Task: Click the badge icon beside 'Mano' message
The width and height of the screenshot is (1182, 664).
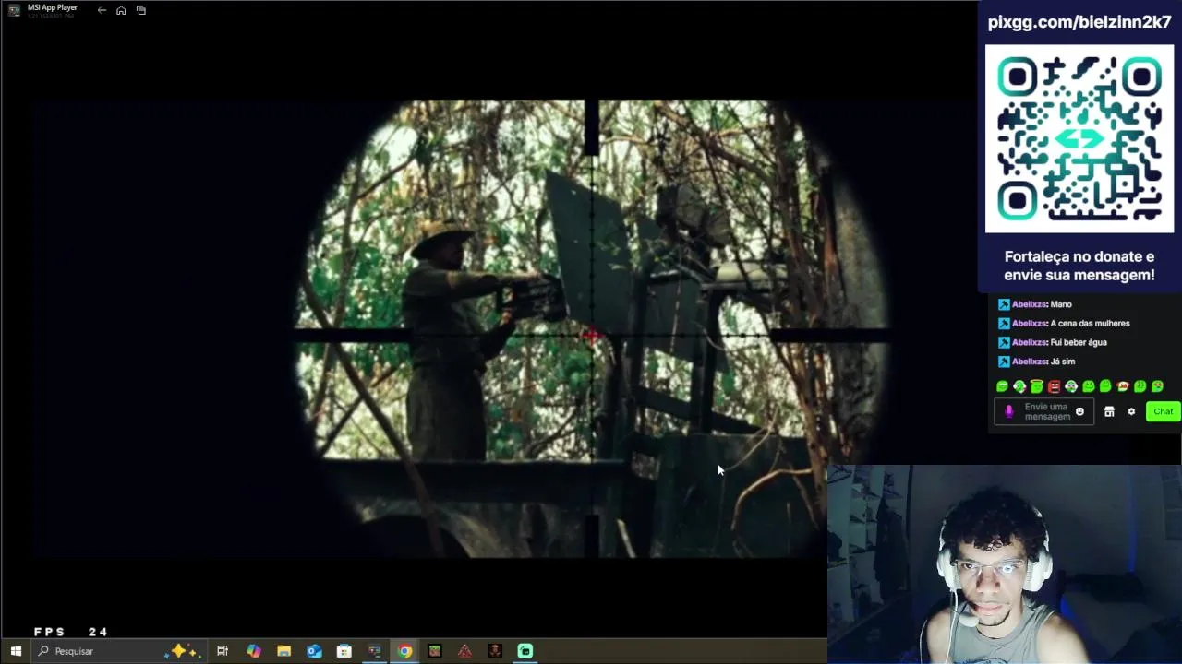Action: click(1004, 304)
